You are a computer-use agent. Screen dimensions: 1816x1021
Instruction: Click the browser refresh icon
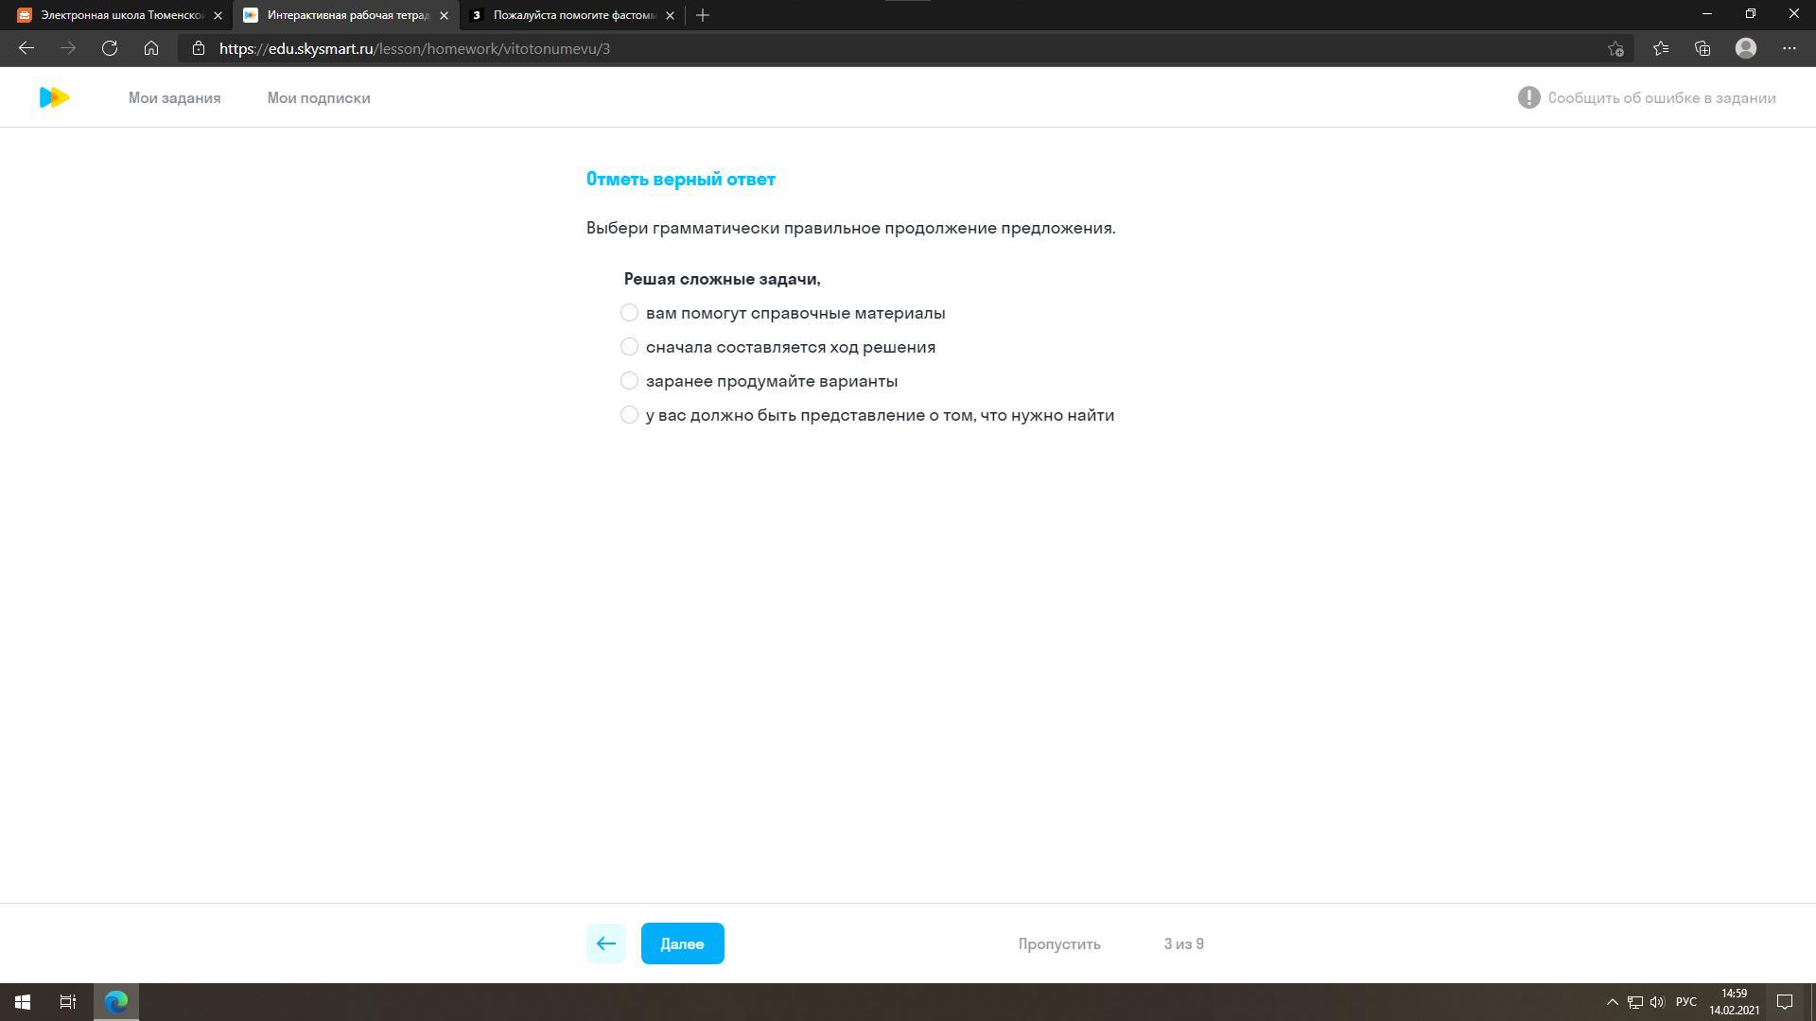110,48
